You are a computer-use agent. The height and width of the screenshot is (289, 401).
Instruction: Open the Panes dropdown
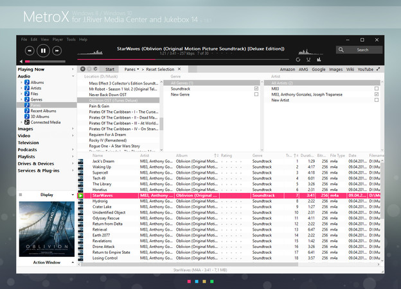[132, 69]
